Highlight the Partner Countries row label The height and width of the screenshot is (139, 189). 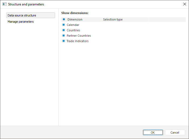79,36
